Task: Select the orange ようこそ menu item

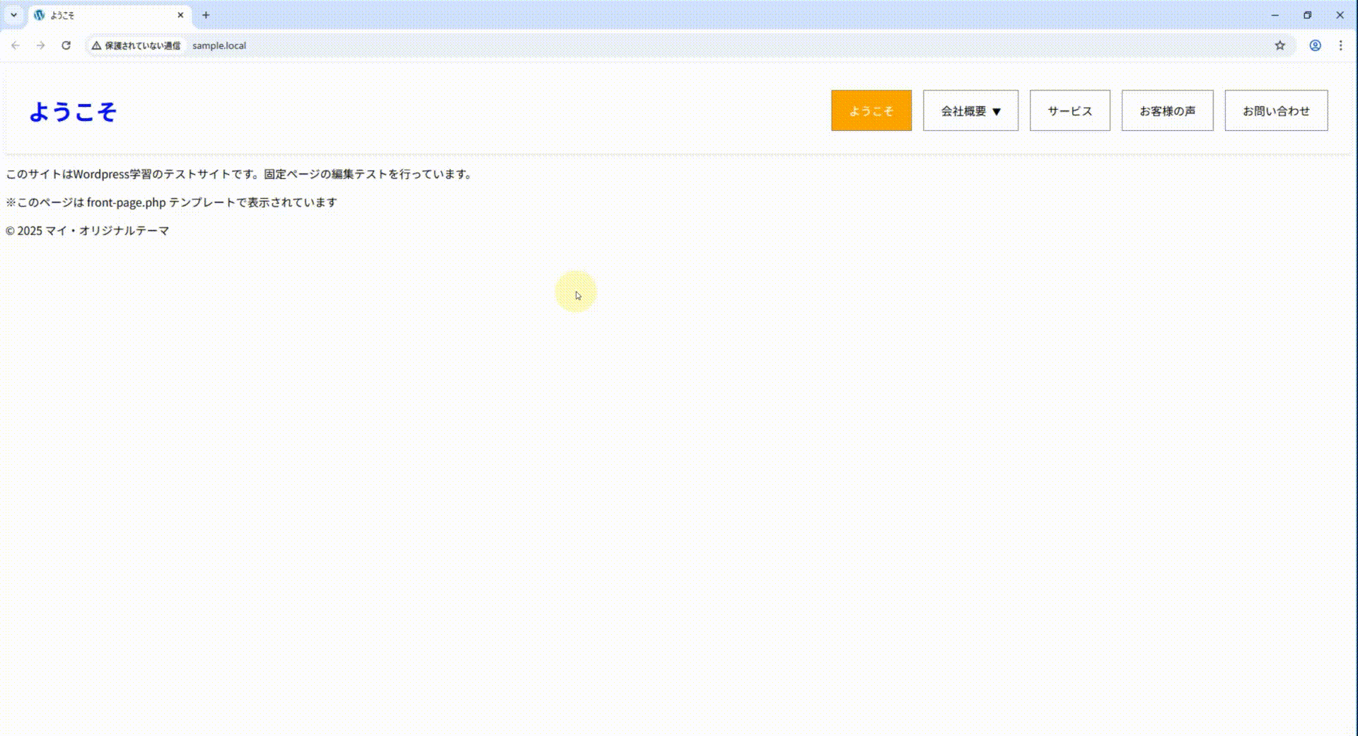Action: [x=871, y=110]
